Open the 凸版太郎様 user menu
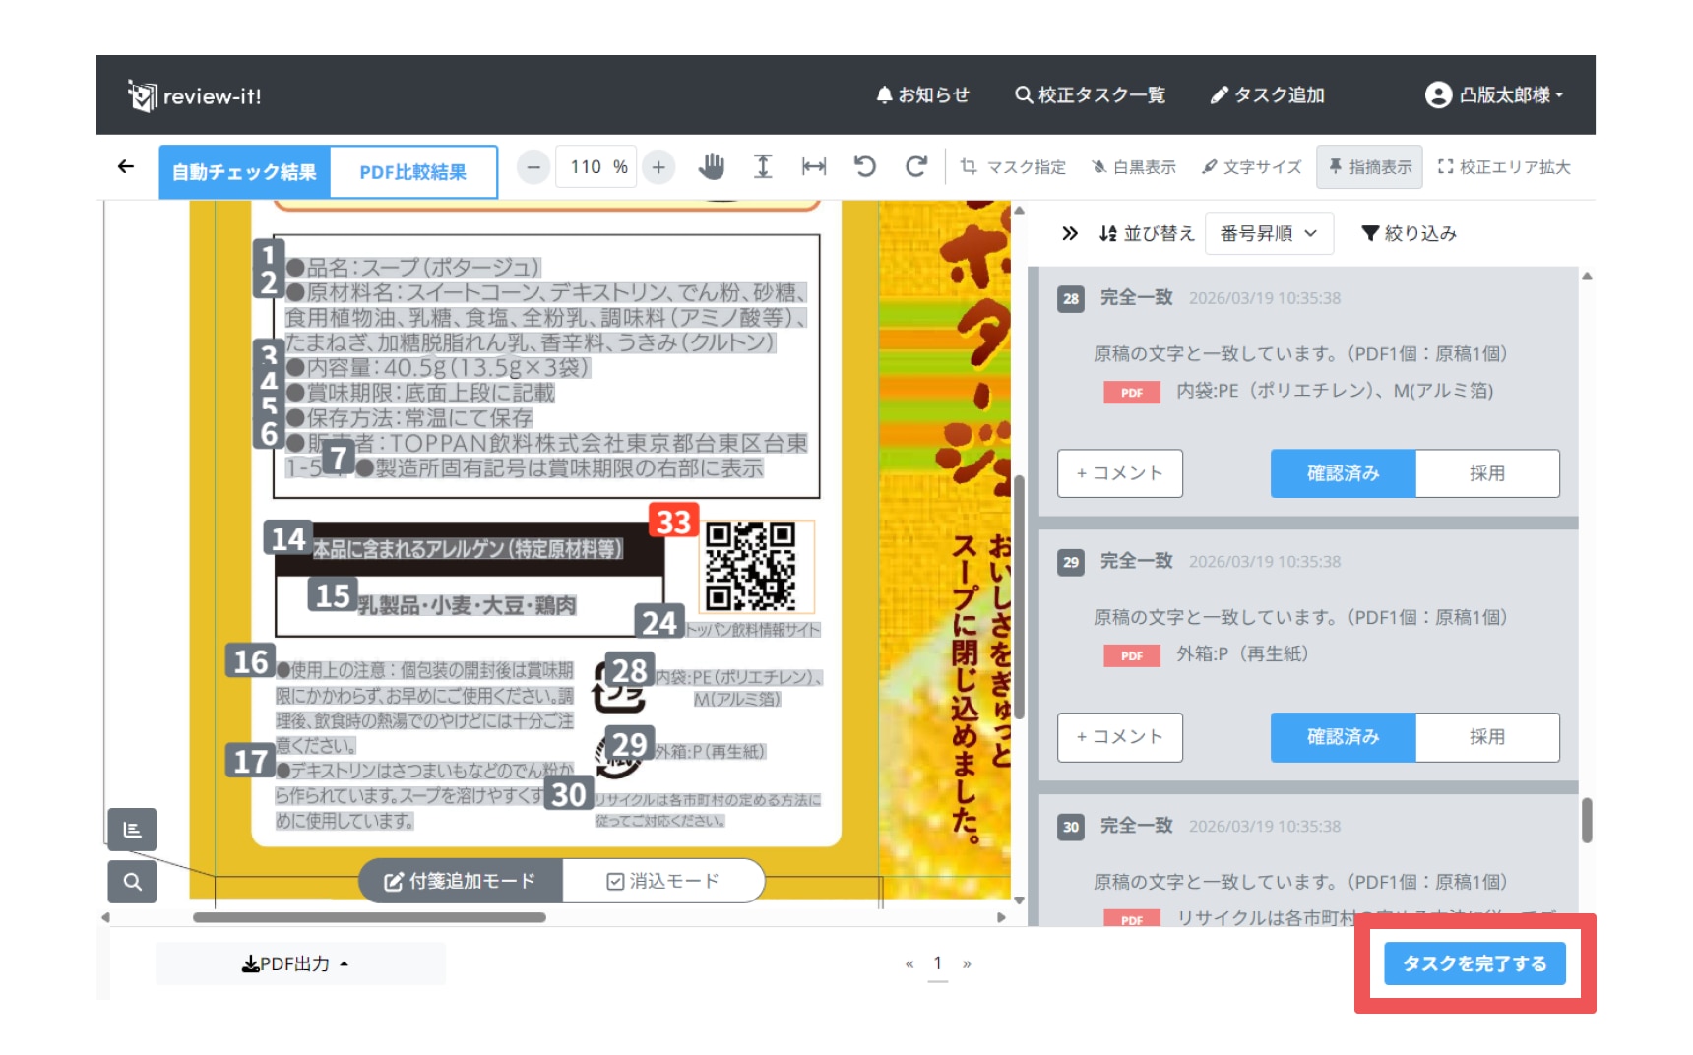The image size is (1693, 1055). pos(1494,95)
